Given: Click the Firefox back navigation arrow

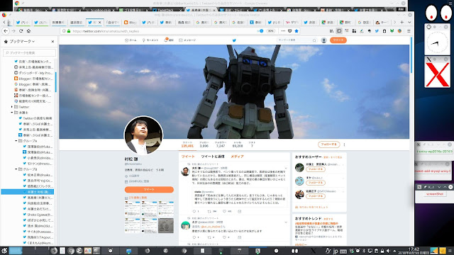Looking at the screenshot, I should 6,30.
